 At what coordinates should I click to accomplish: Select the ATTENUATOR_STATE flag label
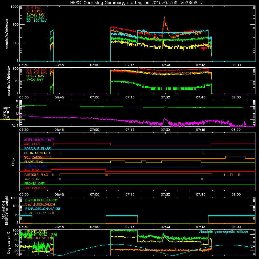click(39, 140)
